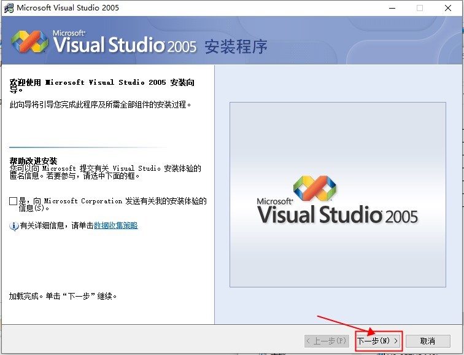Open the 数据收集策略 data collection policy link
The width and height of the screenshot is (464, 355).
point(115,226)
